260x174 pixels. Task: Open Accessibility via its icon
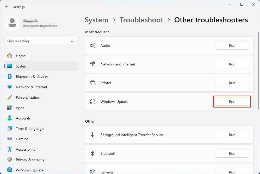point(10,149)
